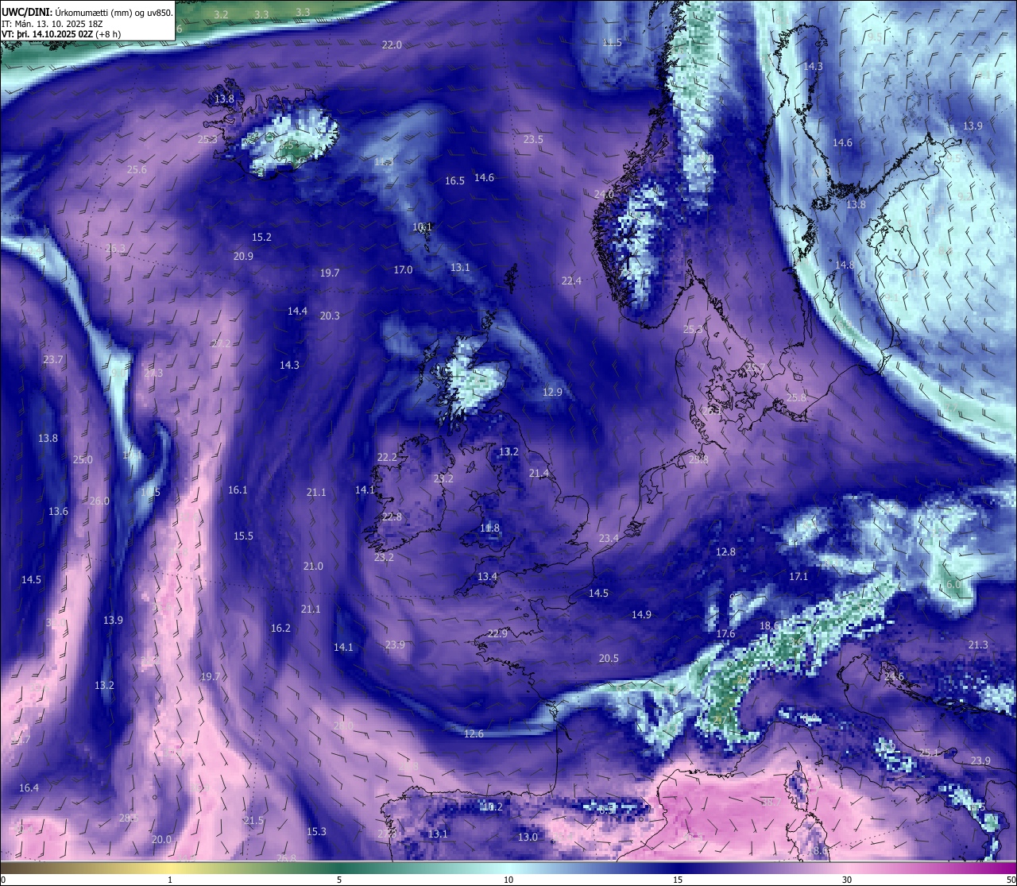Image resolution: width=1017 pixels, height=886 pixels.
Task: Click the initial time line 'IT: Mán. 13. 10. 2025 18Z'
Action: click(54, 24)
